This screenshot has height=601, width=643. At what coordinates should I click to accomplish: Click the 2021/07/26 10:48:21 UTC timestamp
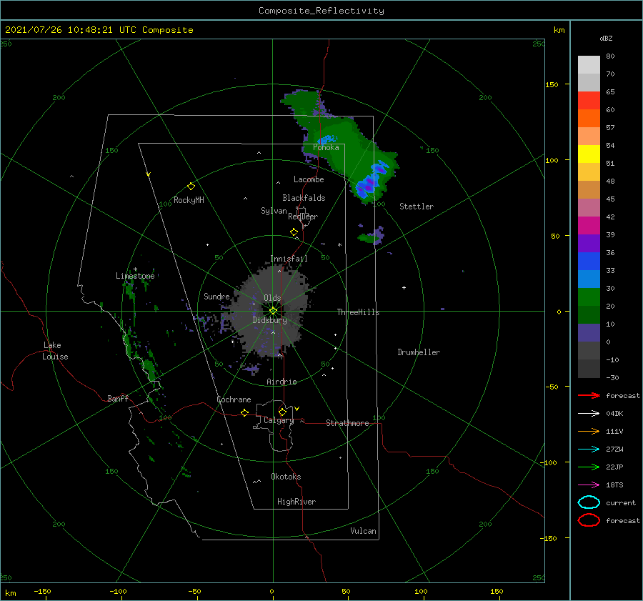pyautogui.click(x=62, y=30)
